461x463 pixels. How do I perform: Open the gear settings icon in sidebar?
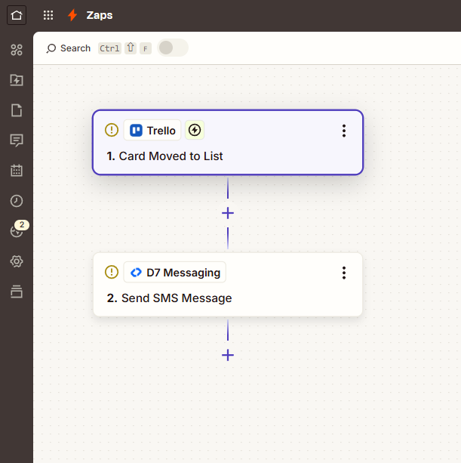point(17,261)
